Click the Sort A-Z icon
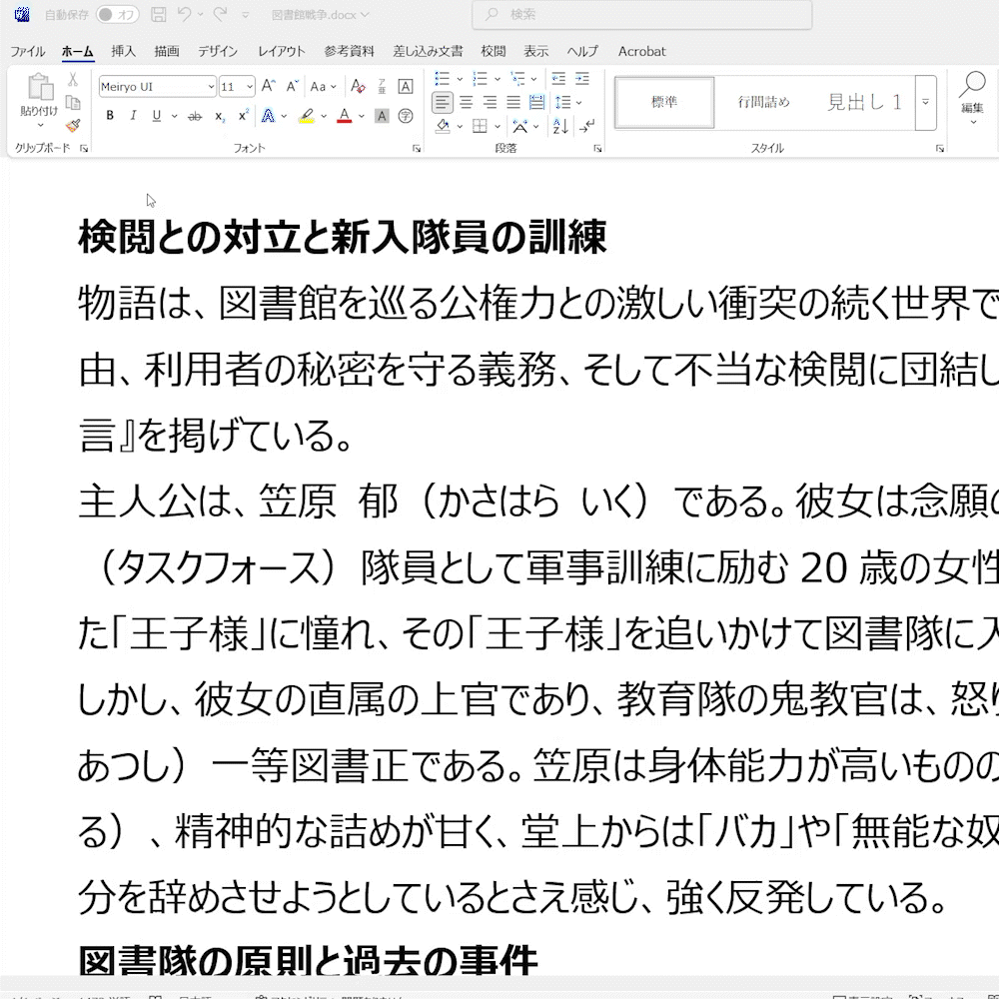 coord(559,126)
